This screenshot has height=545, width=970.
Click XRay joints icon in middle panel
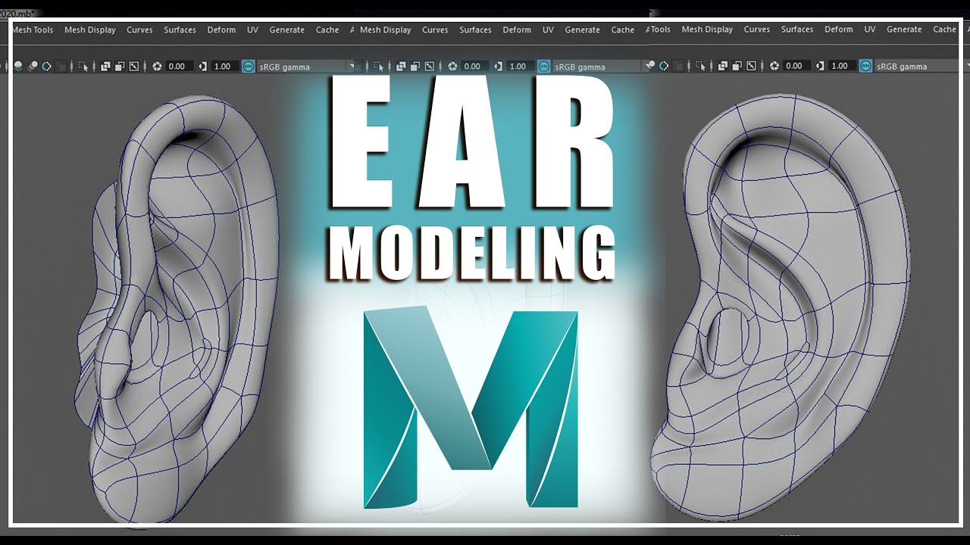click(430, 66)
